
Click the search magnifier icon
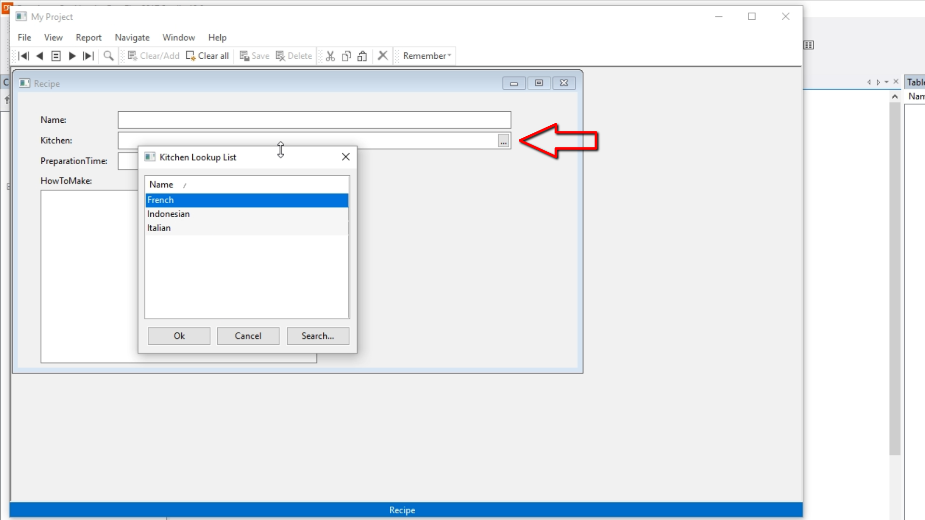coord(108,56)
